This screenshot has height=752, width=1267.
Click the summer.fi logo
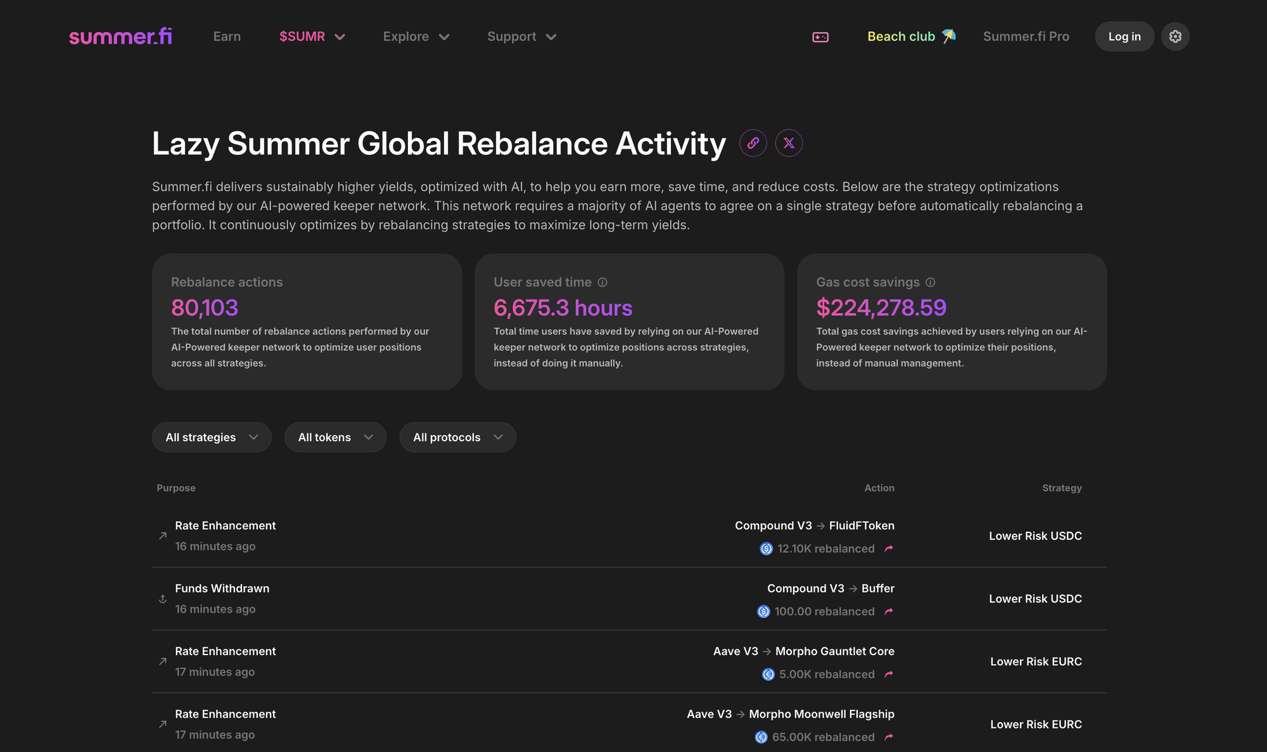[x=120, y=37]
